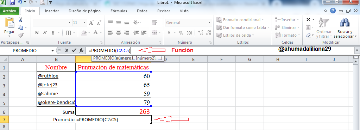The height and width of the screenshot is (130, 360).
Task: Toggle italic K formatting
Action: [45, 33]
